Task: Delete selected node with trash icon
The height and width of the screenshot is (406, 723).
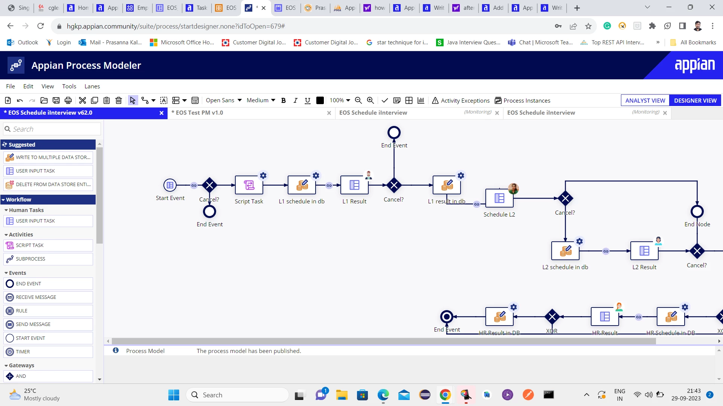Action: 119,100
